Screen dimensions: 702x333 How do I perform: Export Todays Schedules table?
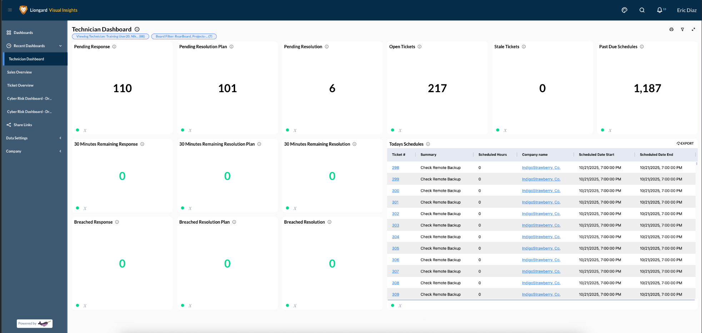click(685, 143)
